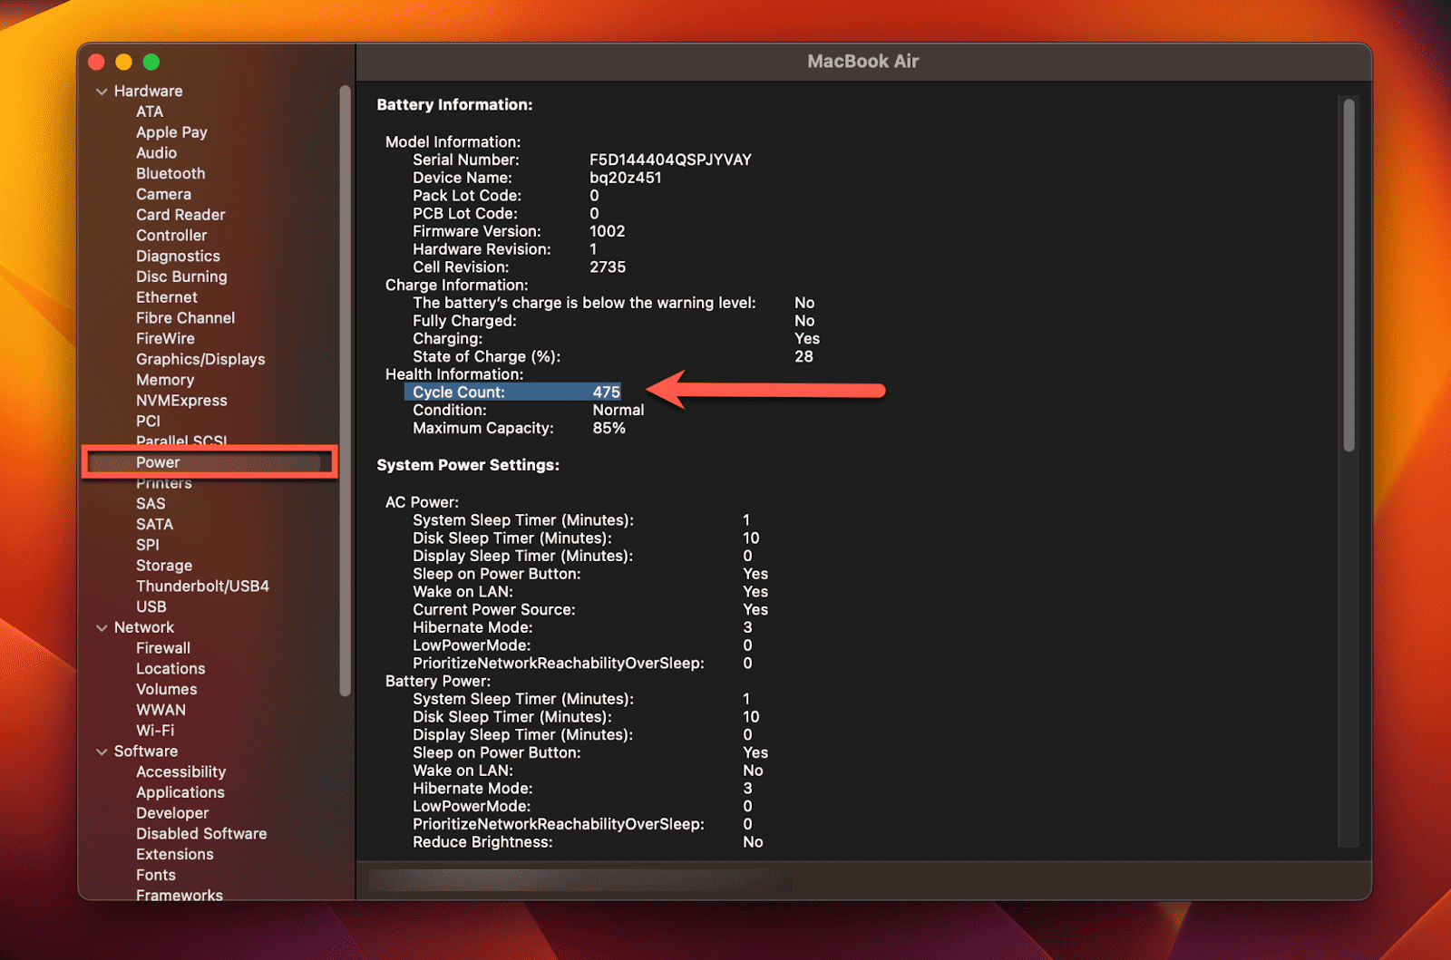Select NVMExpress in the sidebar

pos(181,401)
